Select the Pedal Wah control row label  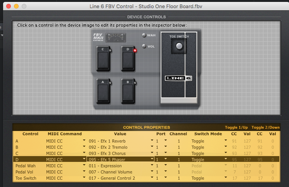tap(26, 166)
